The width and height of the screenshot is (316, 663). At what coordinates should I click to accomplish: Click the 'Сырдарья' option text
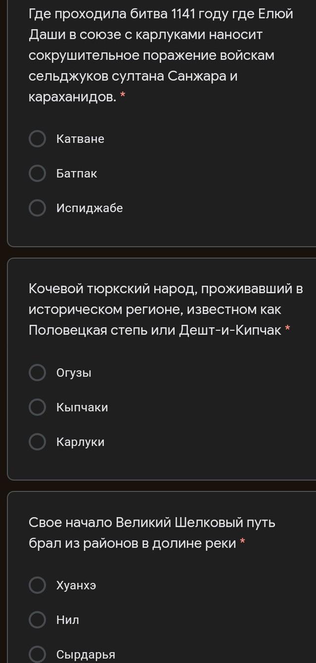(x=86, y=655)
